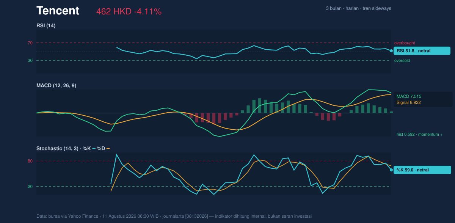The height and width of the screenshot is (223, 455).
Task: Click the Stochastic 80 axis label
Action: pyautogui.click(x=30, y=161)
